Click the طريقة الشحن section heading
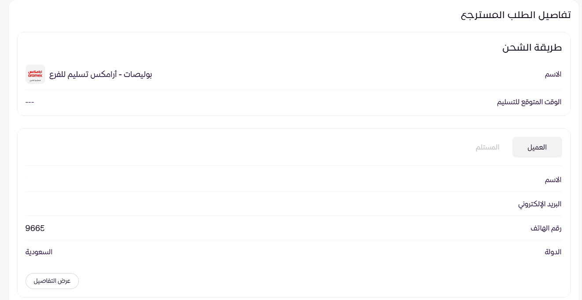 [532, 48]
